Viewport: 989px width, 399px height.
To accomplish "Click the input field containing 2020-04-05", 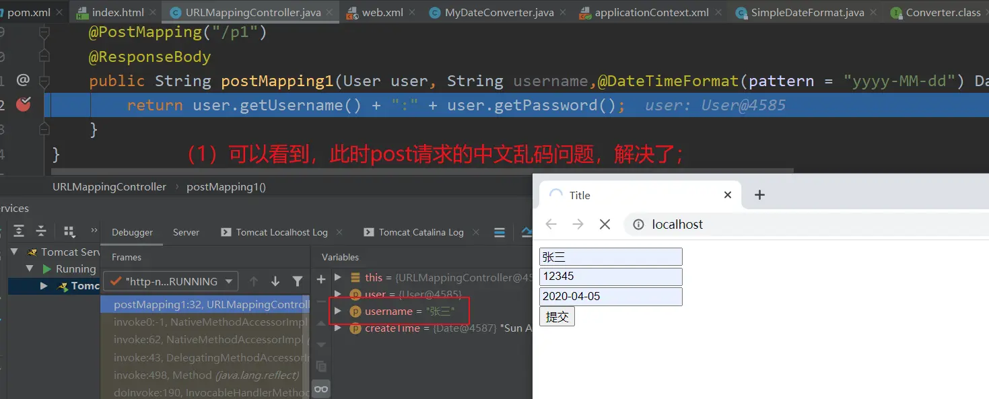I will (x=611, y=297).
